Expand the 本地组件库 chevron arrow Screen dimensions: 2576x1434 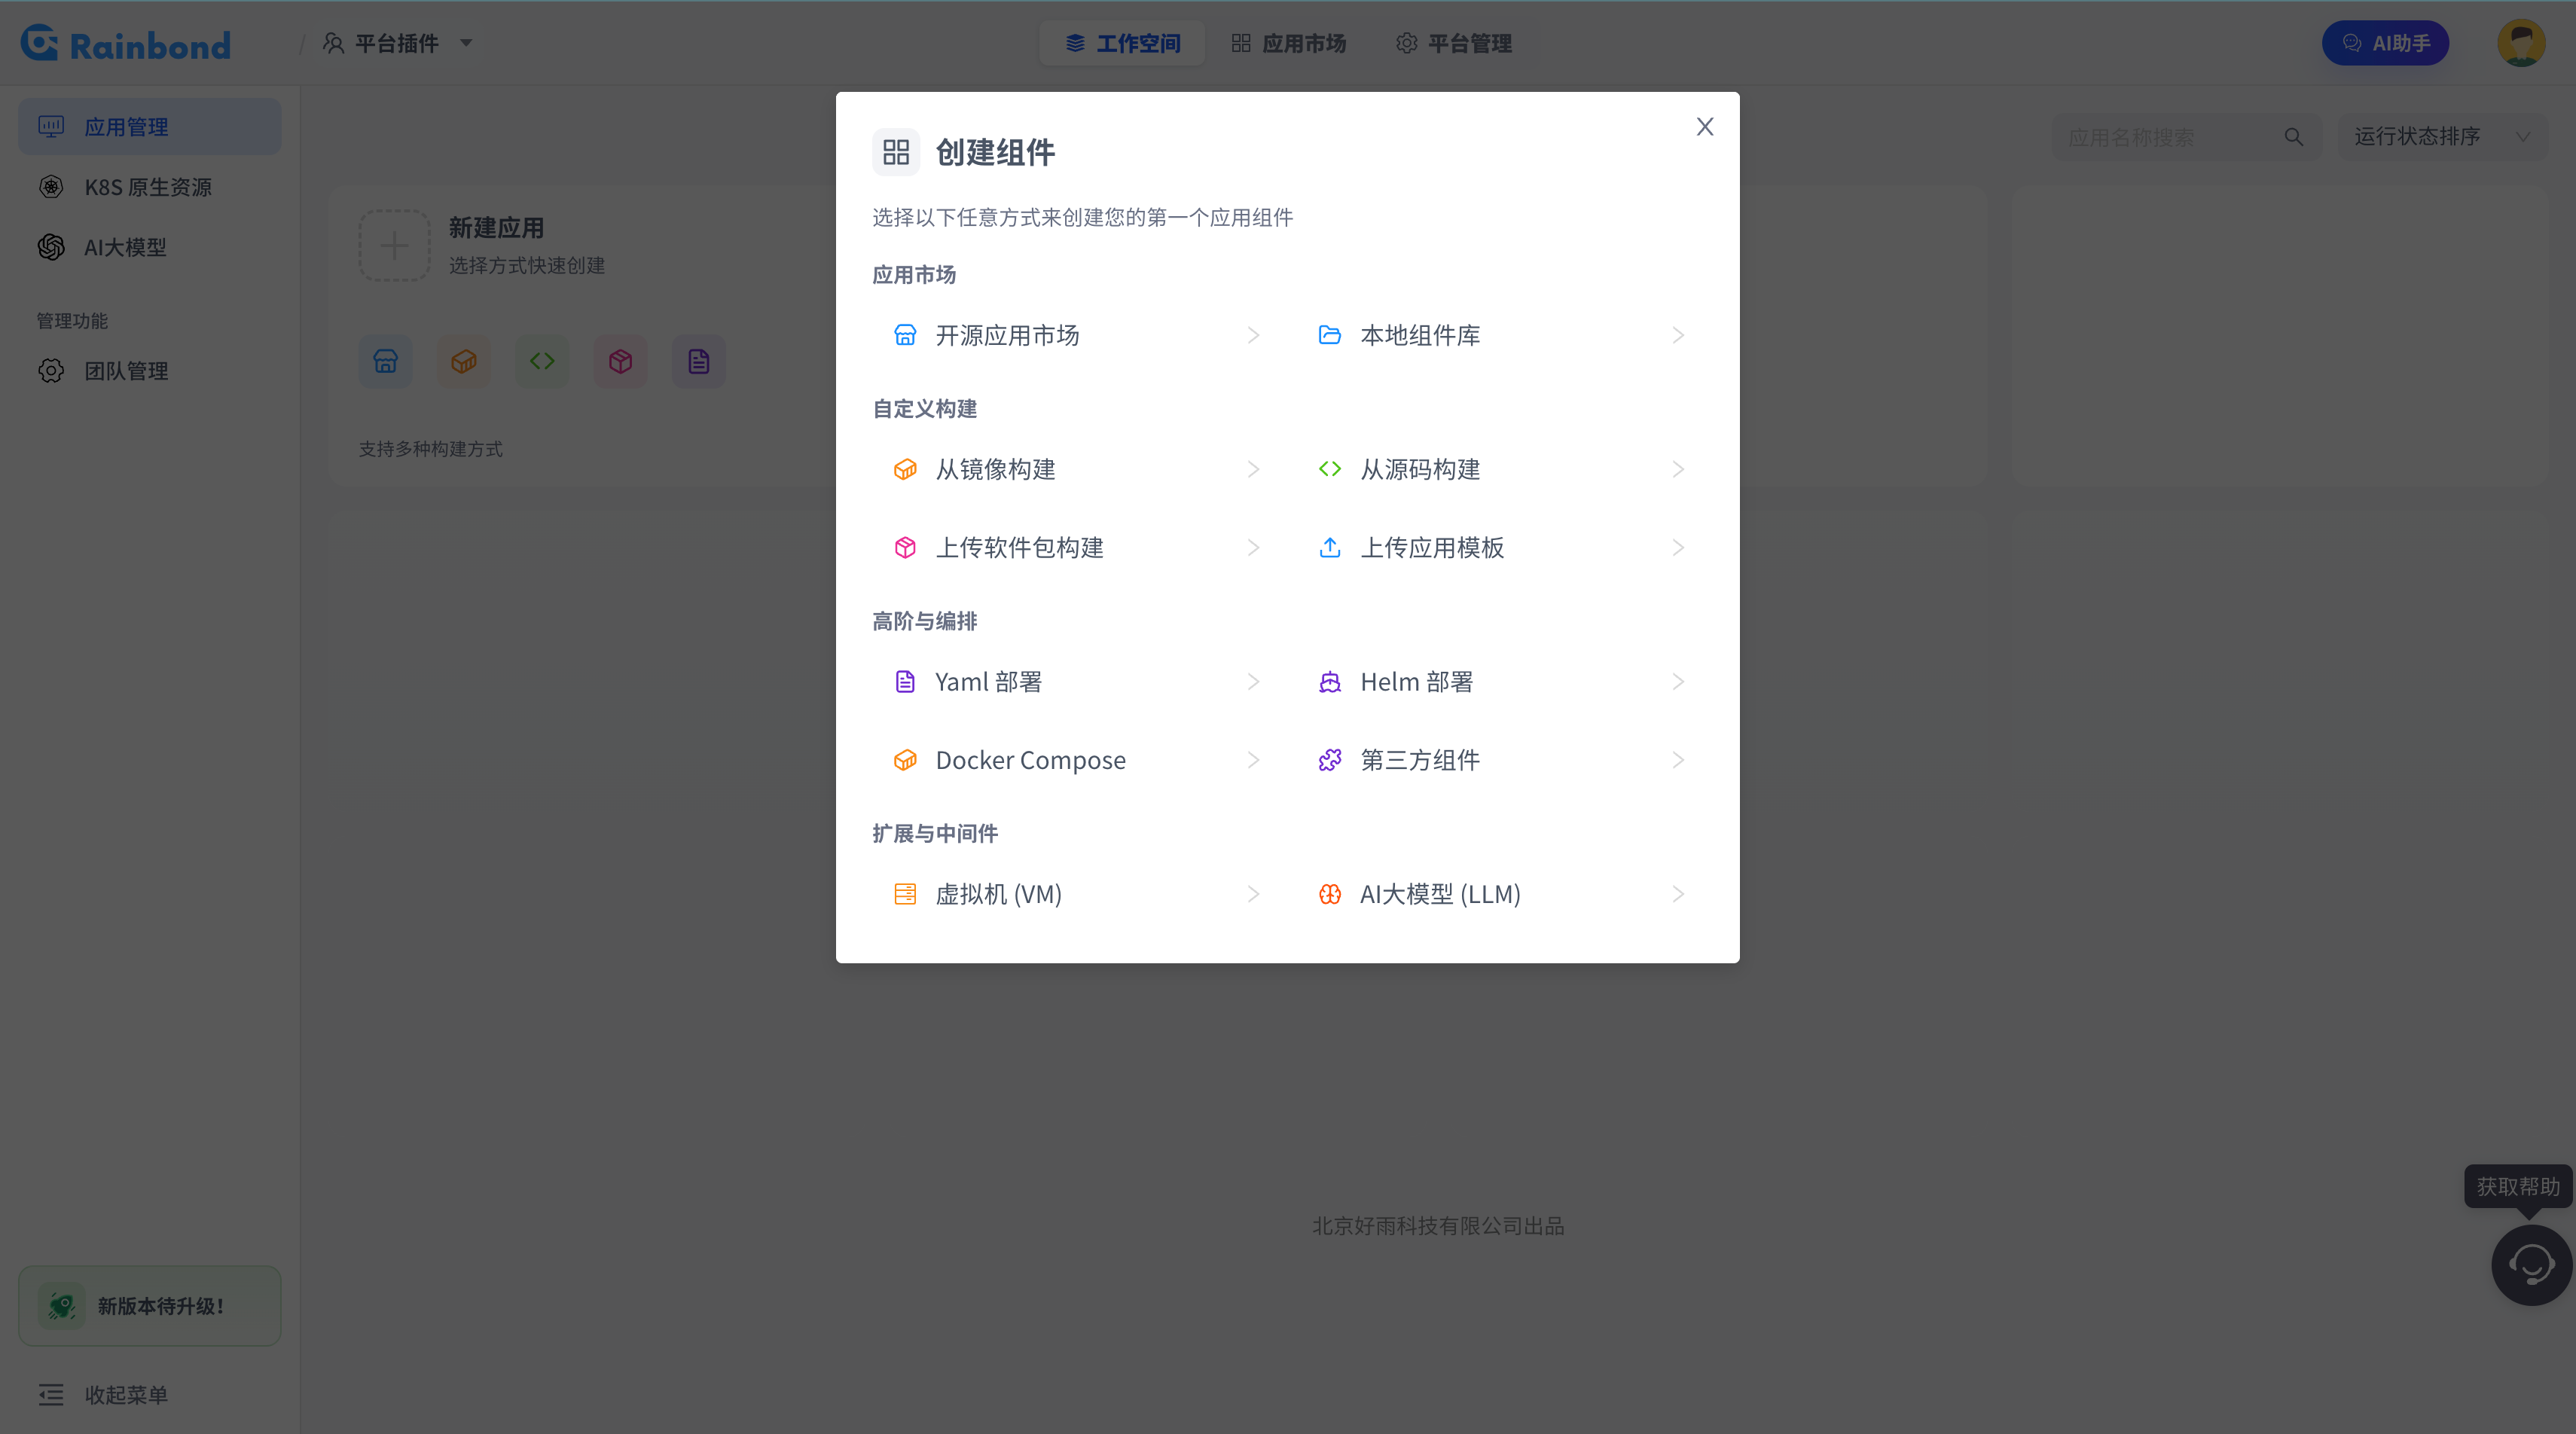click(1678, 335)
